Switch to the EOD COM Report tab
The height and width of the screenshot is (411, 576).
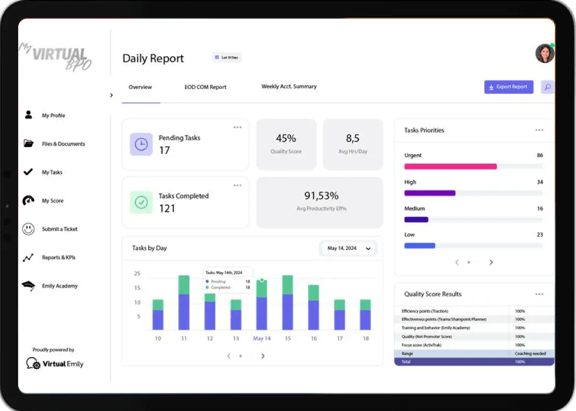point(206,87)
